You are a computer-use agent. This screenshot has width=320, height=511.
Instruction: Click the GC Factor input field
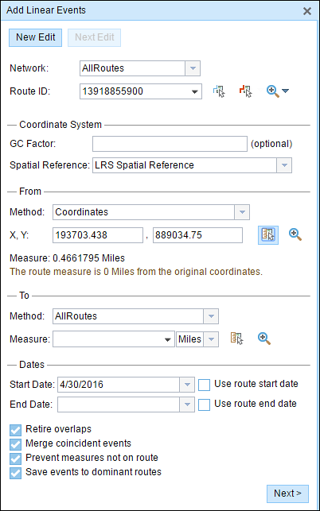170,144
